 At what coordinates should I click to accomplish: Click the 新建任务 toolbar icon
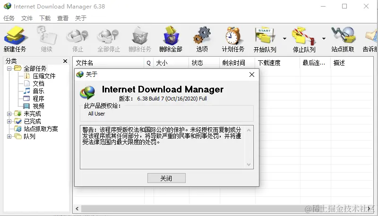pyautogui.click(x=15, y=40)
